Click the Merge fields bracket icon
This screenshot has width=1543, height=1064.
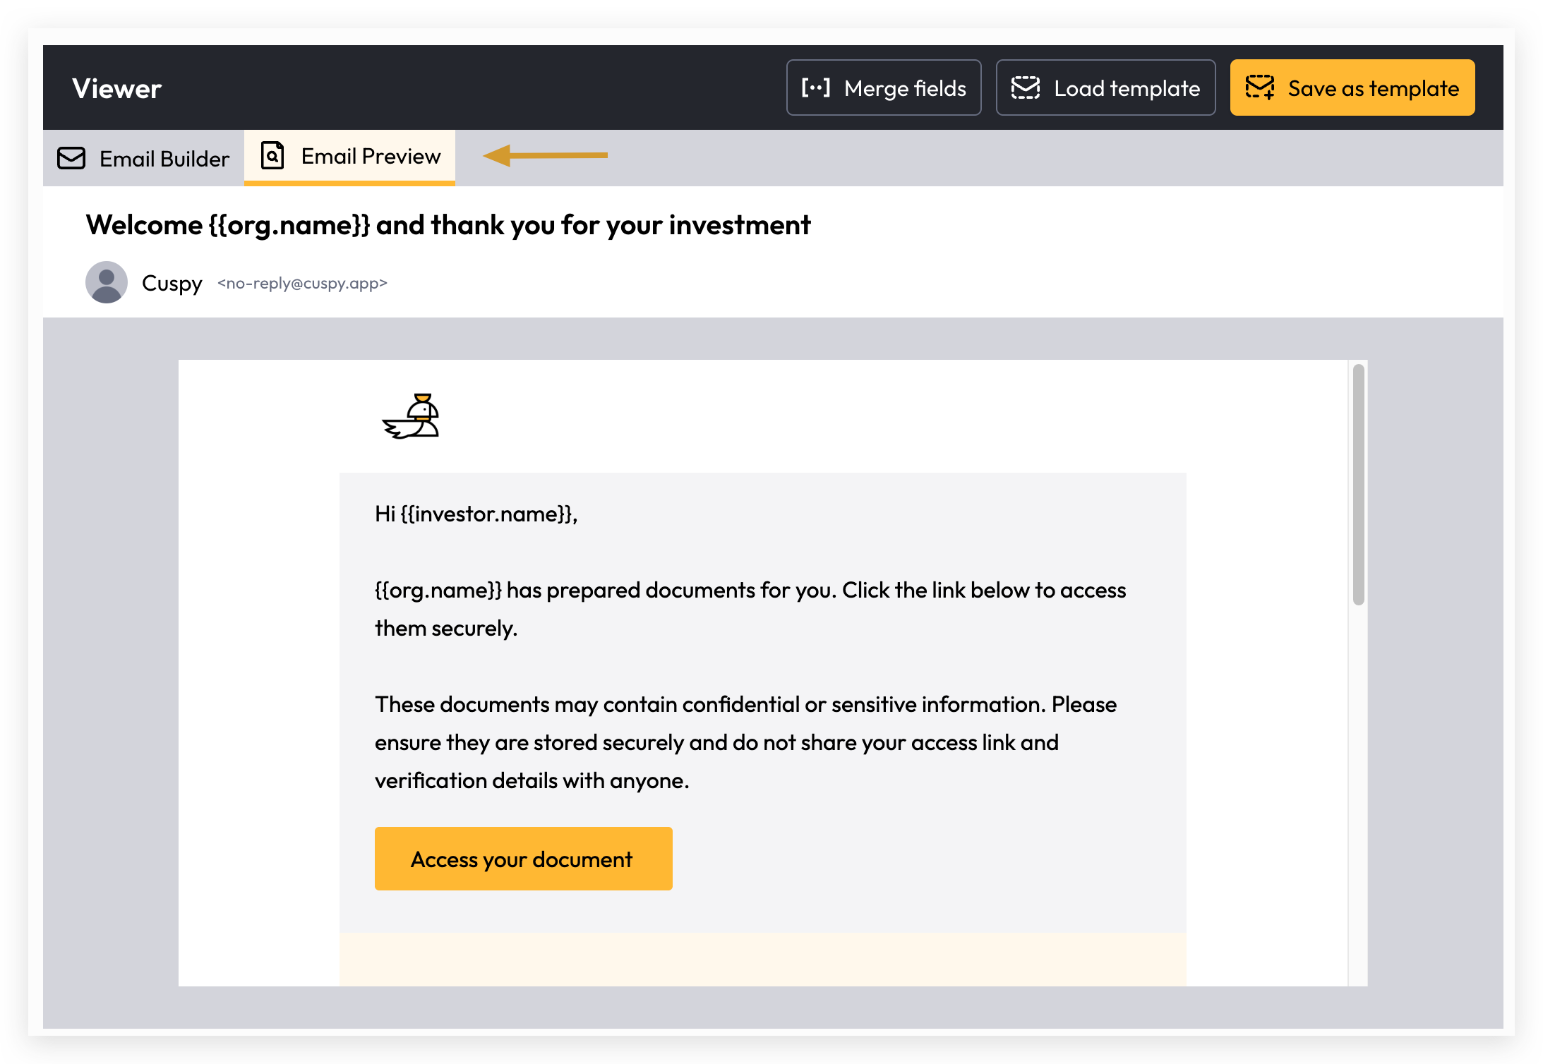point(815,87)
